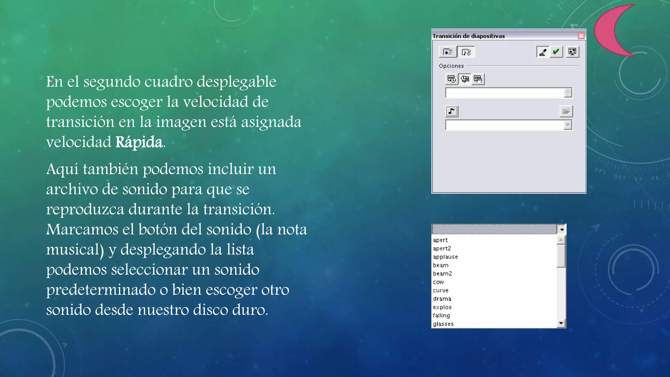Select the manual hand-click transition icon
This screenshot has height=377, width=670.
(x=478, y=79)
